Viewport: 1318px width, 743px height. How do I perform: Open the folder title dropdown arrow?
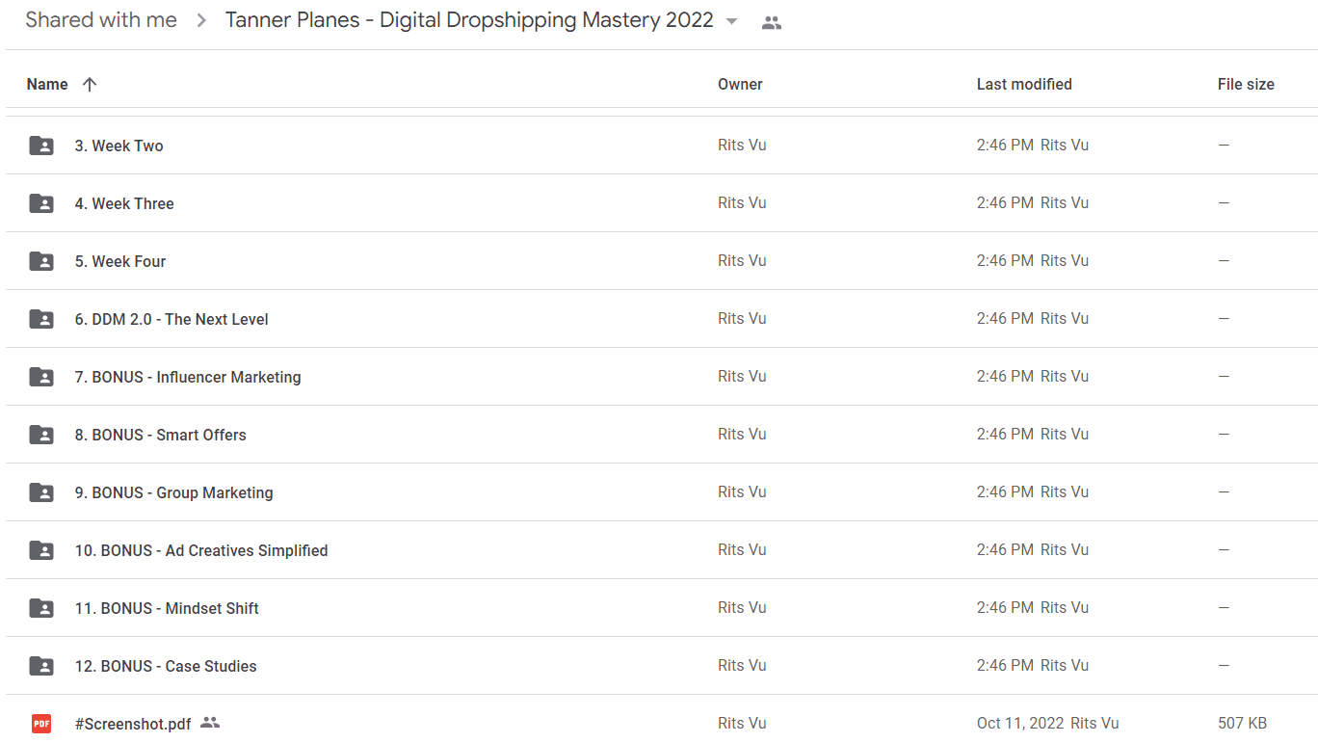[x=731, y=22]
